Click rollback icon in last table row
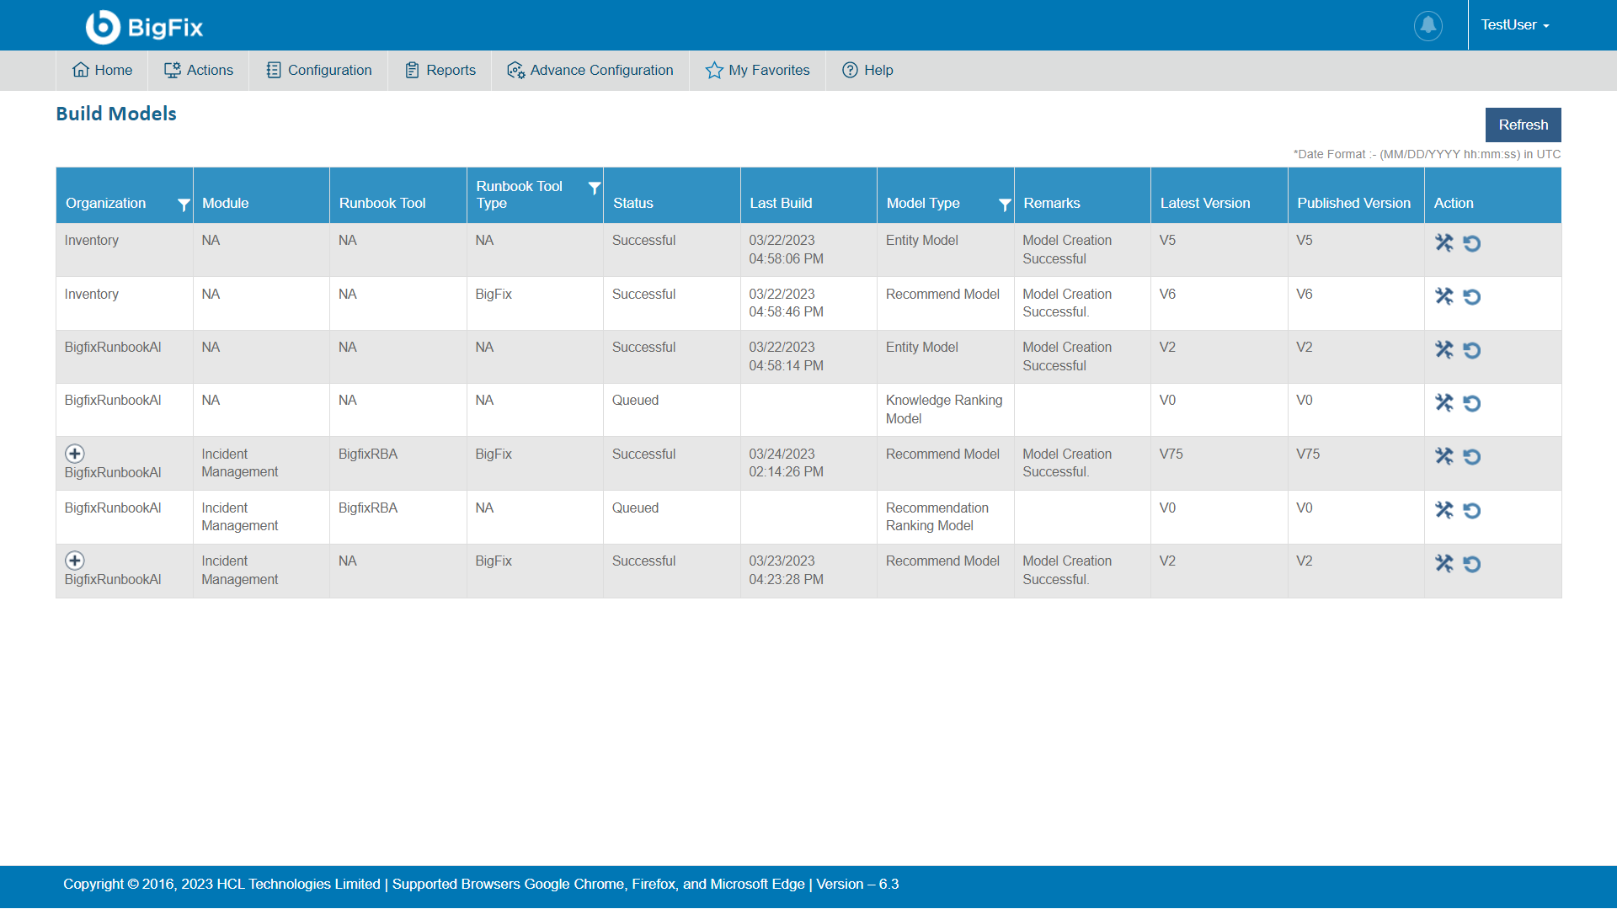The height and width of the screenshot is (909, 1617). click(1471, 564)
